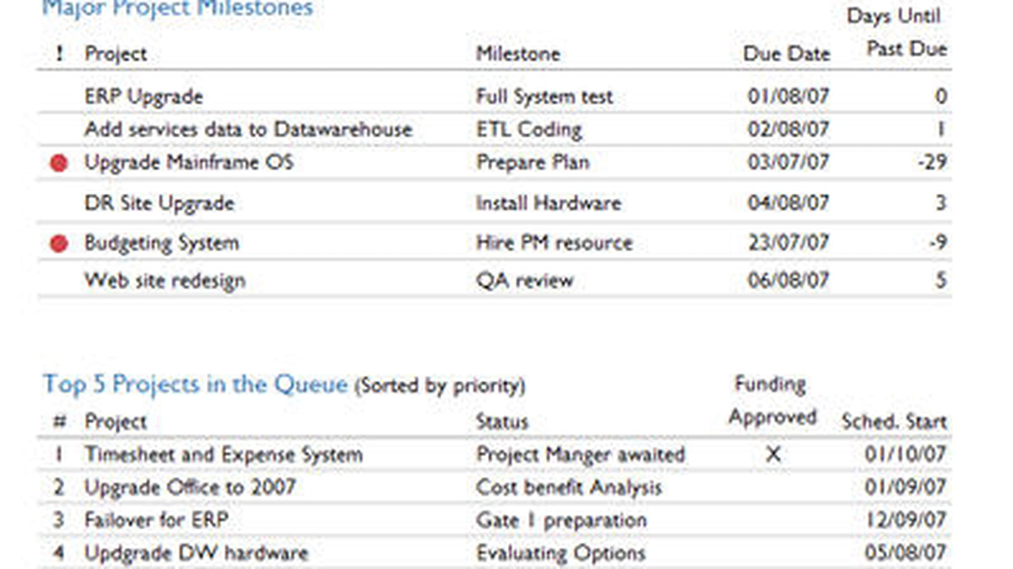
Task: Click the X funding mark for Timesheet system
Action: point(773,454)
